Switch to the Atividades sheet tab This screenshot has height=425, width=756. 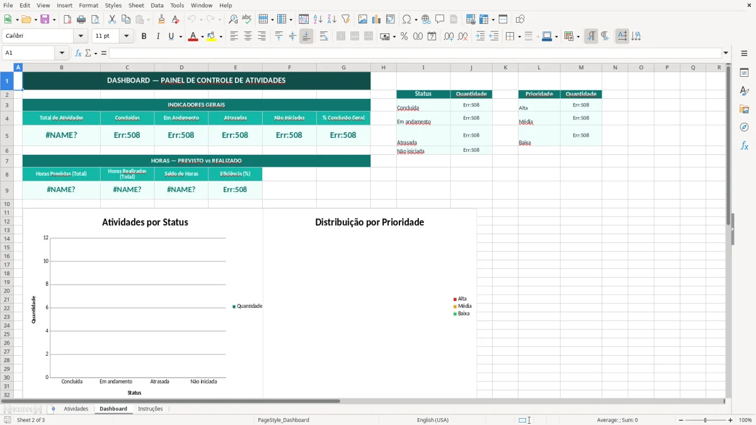point(76,409)
